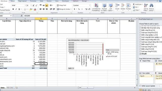
Task: Select column D header
Action: 41,19
